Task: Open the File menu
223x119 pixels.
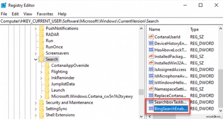Action: coord(4,14)
